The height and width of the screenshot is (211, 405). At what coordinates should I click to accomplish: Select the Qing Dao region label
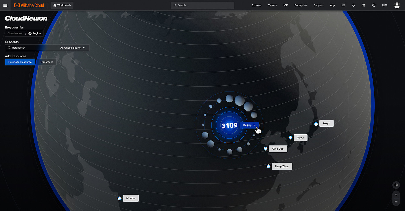point(278,149)
